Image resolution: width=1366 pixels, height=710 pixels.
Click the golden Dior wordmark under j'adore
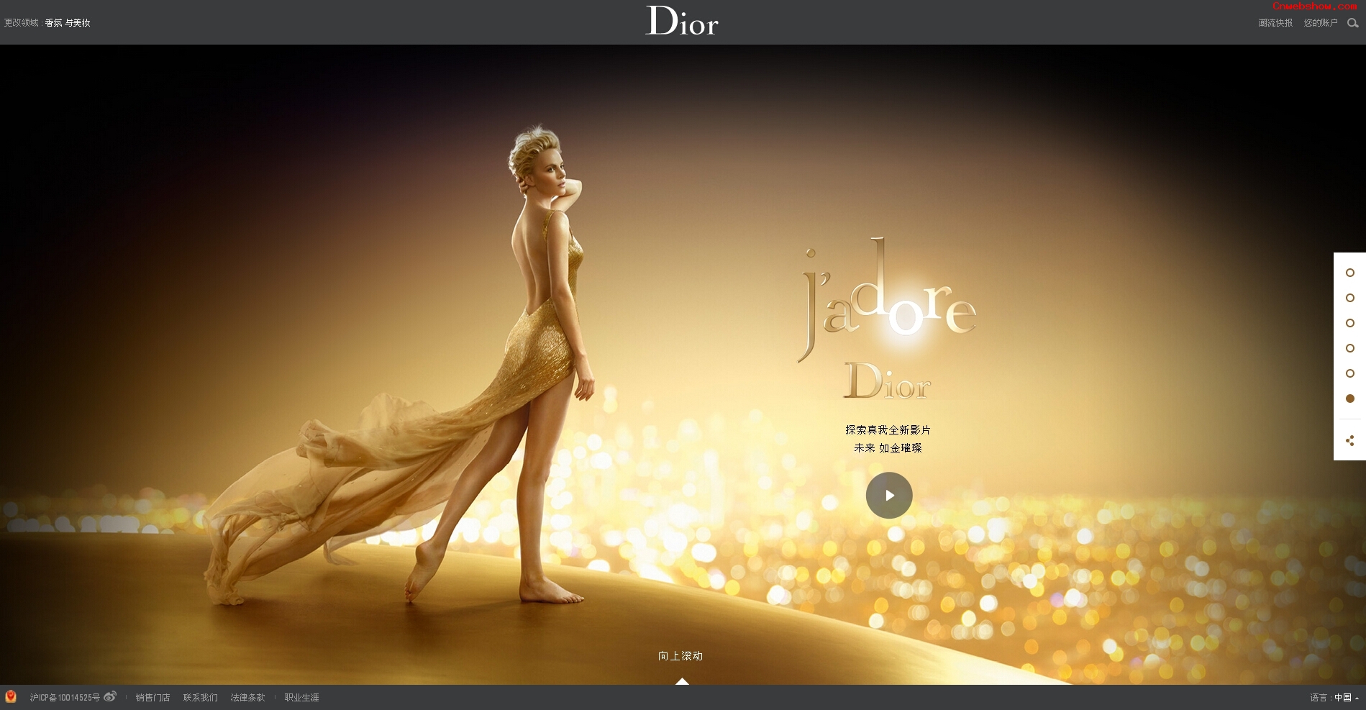coord(888,381)
